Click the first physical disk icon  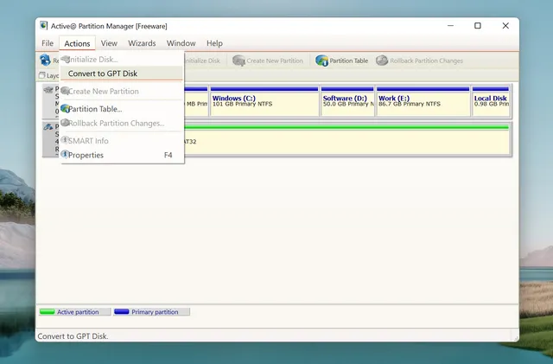tap(48, 91)
